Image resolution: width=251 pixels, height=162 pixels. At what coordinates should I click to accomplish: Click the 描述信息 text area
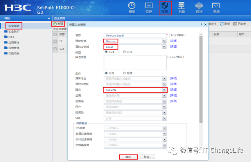[x=135, y=62]
